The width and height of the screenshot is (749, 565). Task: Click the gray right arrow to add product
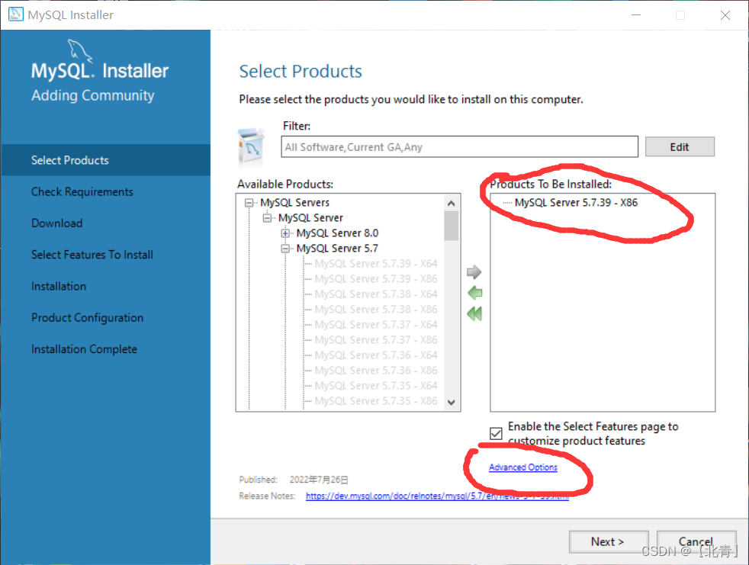(474, 272)
